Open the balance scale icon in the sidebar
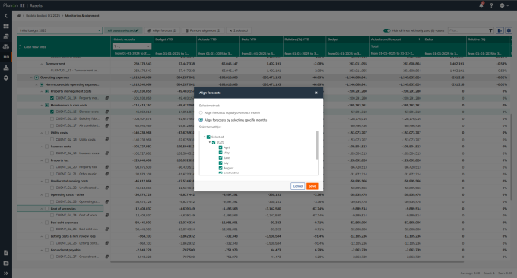Screen dimensions: 517x278 click(6, 47)
